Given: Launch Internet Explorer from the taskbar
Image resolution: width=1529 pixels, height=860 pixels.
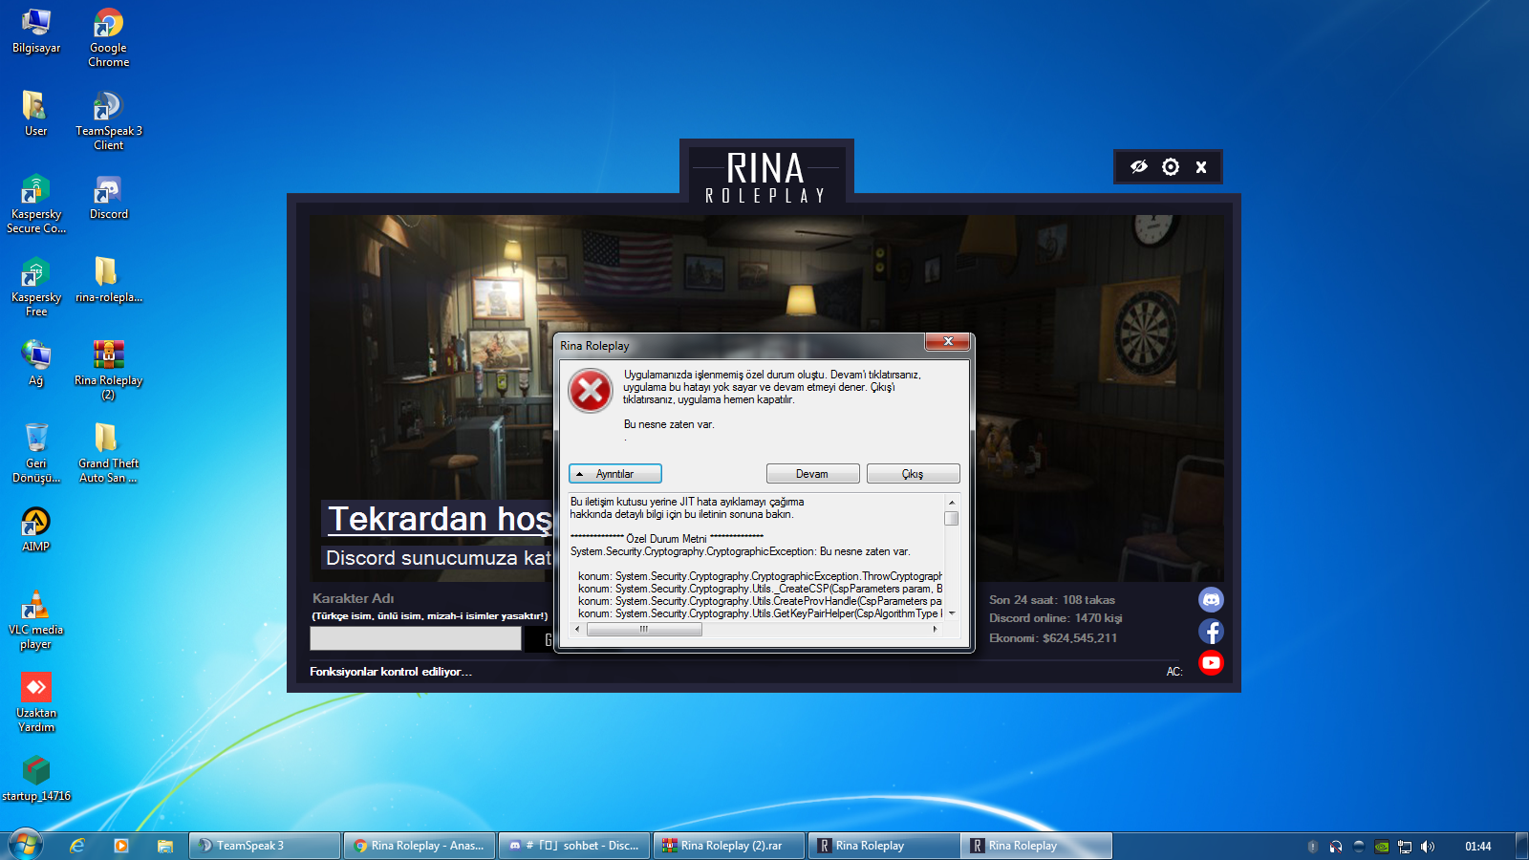Looking at the screenshot, I should (77, 846).
